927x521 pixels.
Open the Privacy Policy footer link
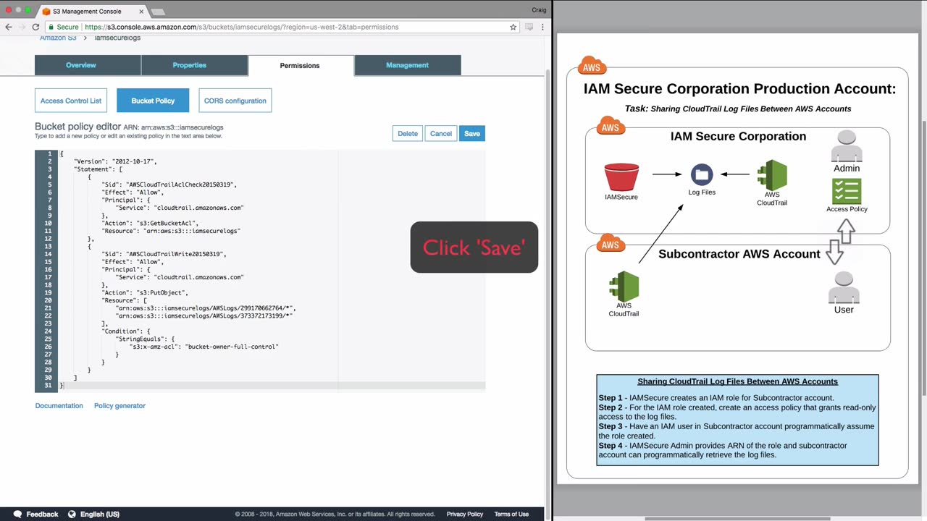pyautogui.click(x=465, y=514)
